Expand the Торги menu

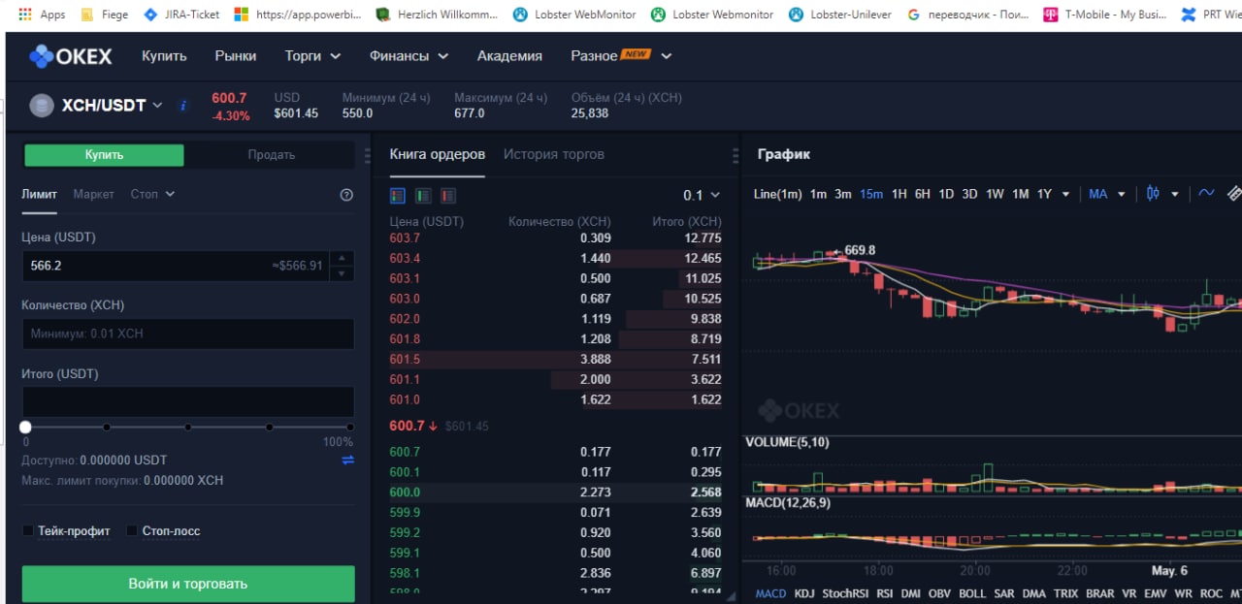coord(312,56)
